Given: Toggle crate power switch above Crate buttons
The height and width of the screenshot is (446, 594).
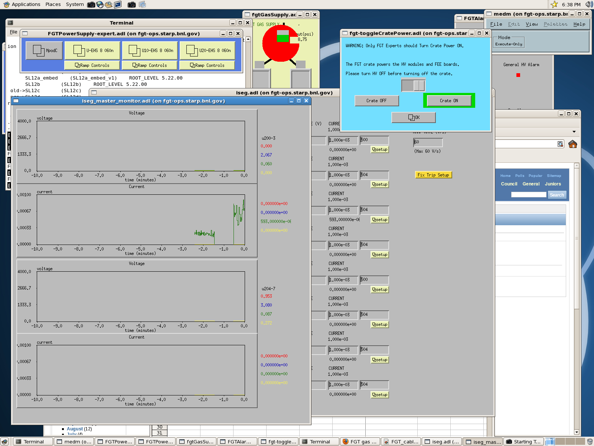Looking at the screenshot, I should pyautogui.click(x=413, y=85).
